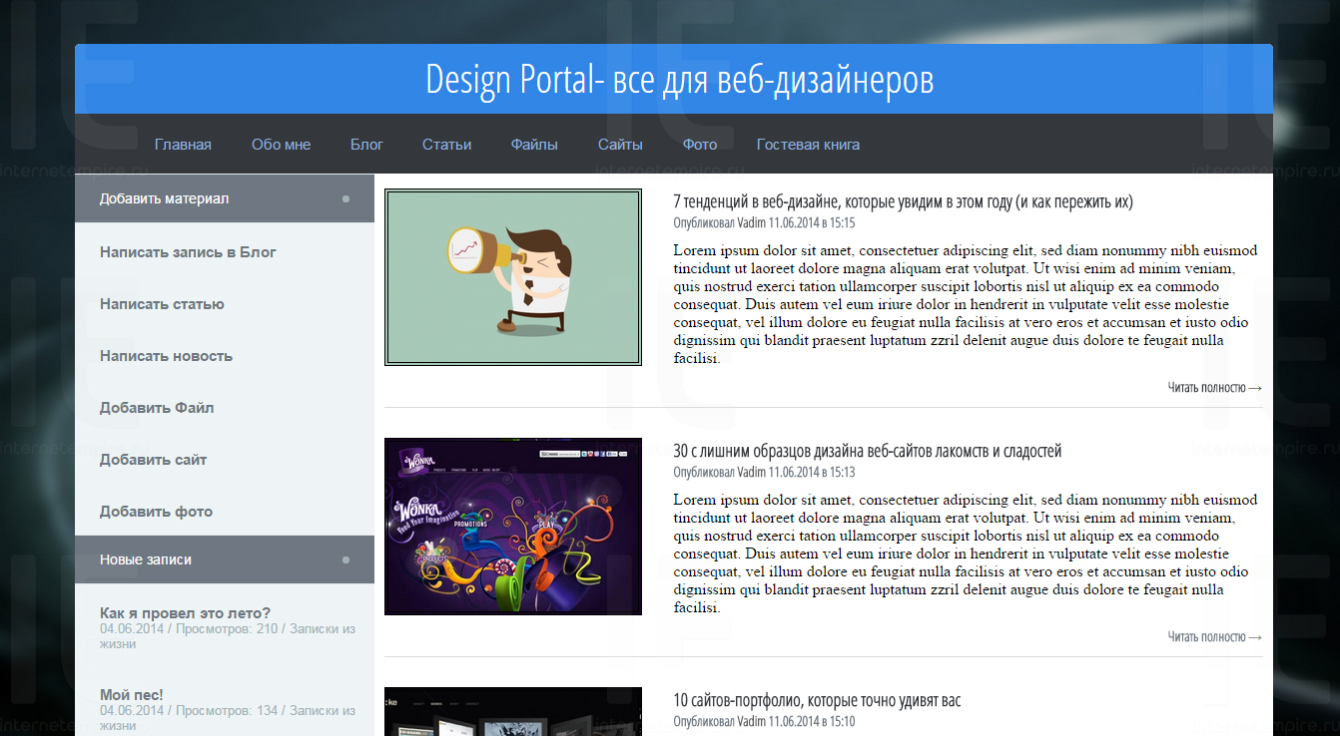Click the author line dated 11.06.2014 в 15:10
Viewport: 1340px width, 736px height.
click(x=764, y=721)
